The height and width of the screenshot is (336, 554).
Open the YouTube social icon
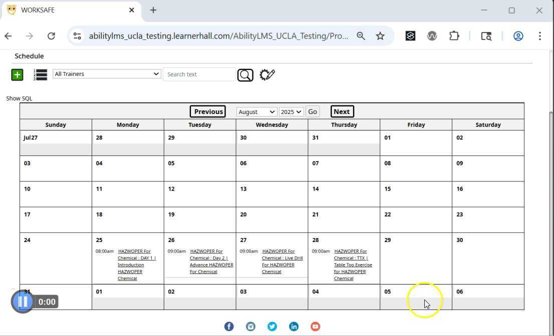315,326
